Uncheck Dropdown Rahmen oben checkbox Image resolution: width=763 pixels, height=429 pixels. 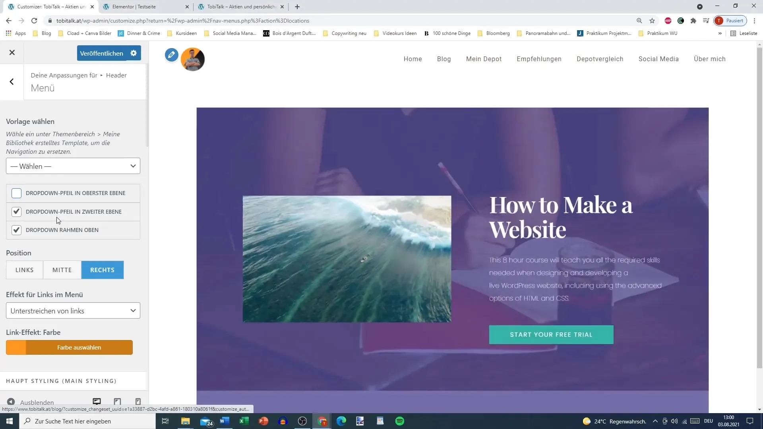(16, 230)
